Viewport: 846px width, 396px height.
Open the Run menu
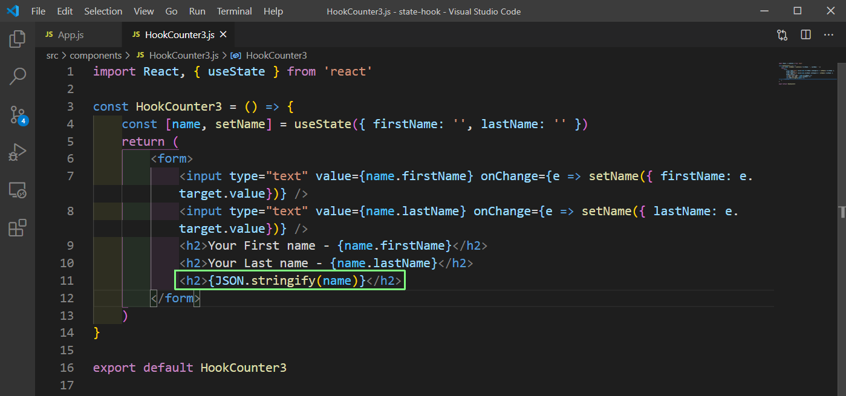[197, 11]
